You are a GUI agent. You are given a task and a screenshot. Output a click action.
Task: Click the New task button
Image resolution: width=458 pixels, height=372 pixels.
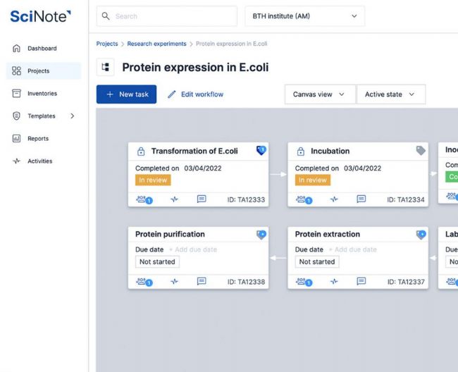(x=127, y=94)
